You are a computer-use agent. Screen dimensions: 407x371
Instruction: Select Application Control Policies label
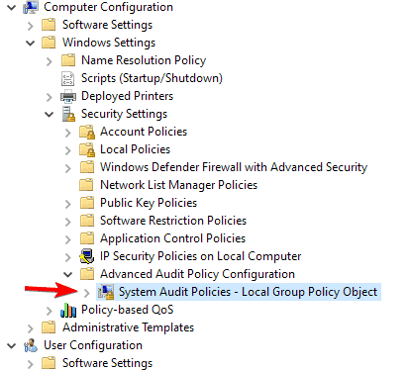point(173,238)
